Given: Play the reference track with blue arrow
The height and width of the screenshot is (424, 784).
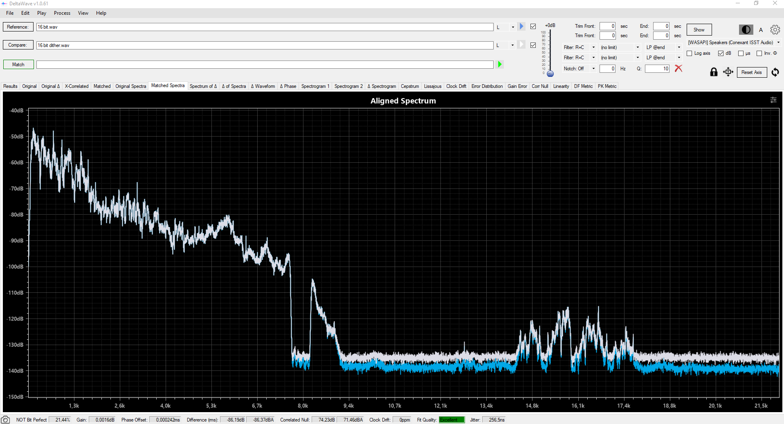Looking at the screenshot, I should pyautogui.click(x=521, y=27).
